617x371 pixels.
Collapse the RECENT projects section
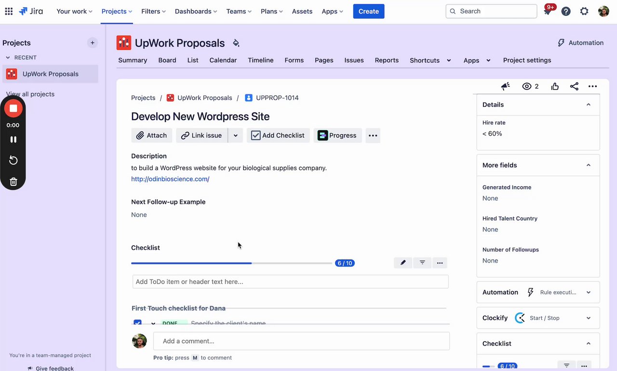(x=8, y=57)
